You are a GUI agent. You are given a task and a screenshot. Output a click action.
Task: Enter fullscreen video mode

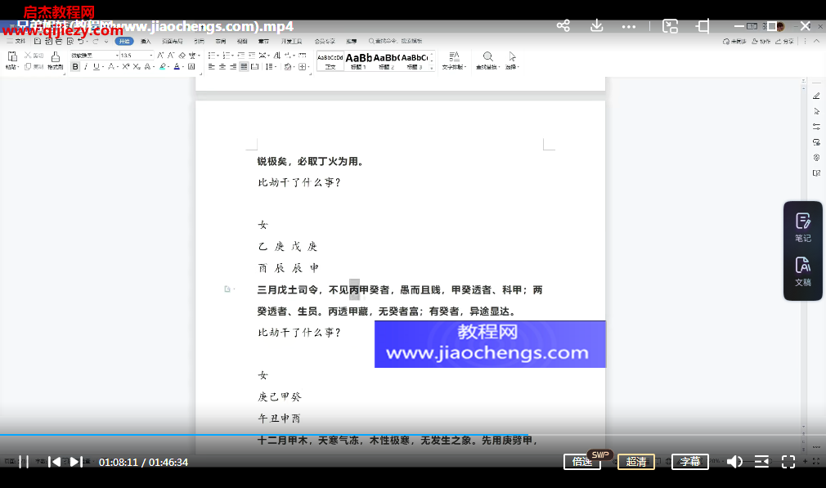tap(788, 462)
